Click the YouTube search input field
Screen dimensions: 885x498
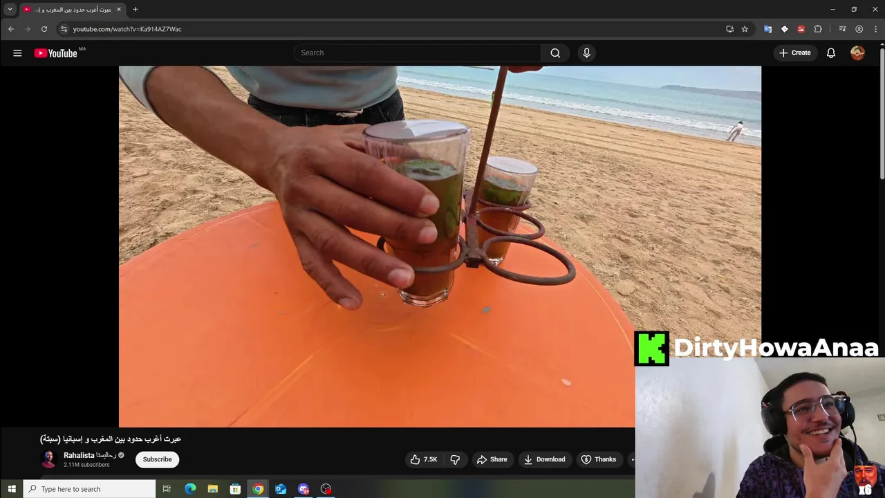click(x=418, y=53)
